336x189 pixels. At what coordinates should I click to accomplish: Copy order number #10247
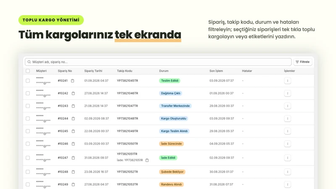[73, 158]
